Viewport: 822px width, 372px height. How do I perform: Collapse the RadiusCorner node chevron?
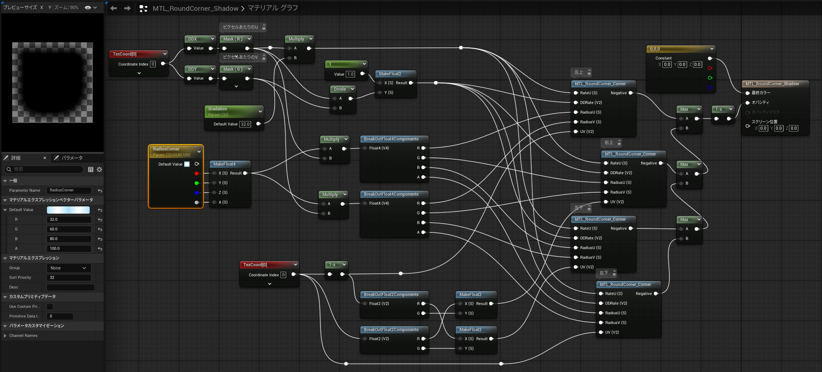(199, 152)
